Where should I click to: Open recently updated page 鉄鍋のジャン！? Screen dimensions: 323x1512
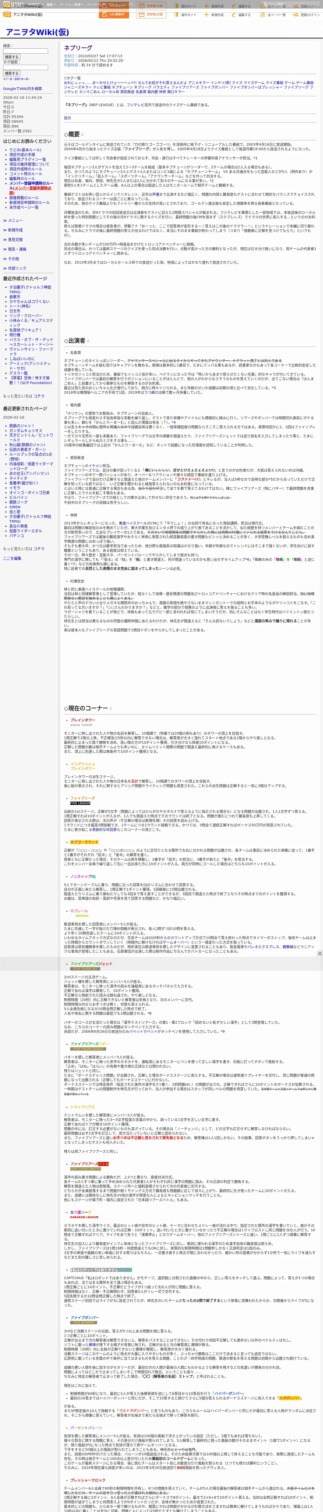pyautogui.click(x=22, y=426)
